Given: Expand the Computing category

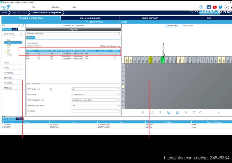Looking at the screenshot, I should [x=13, y=83].
